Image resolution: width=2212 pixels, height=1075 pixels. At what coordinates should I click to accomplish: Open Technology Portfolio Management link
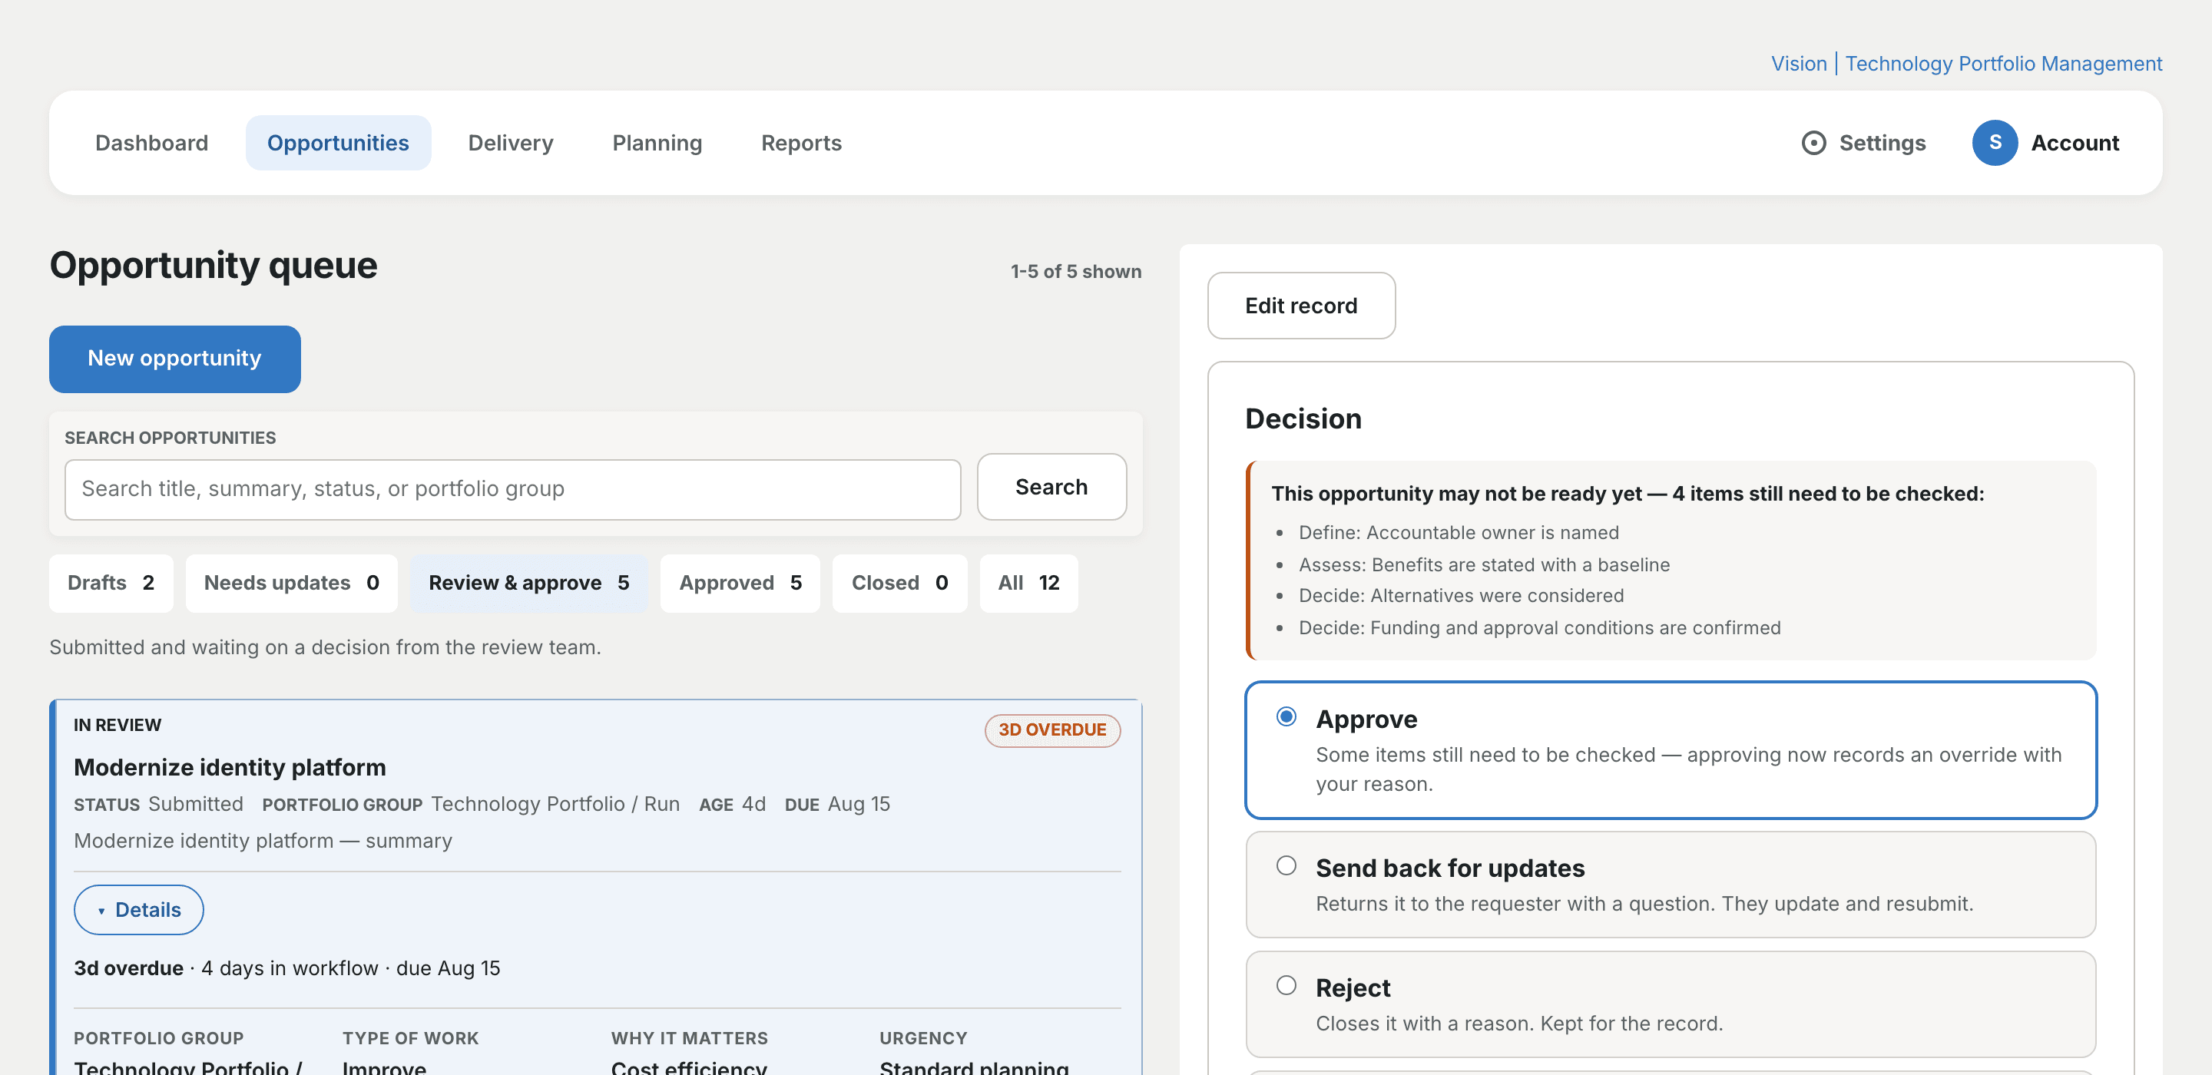coord(2002,64)
